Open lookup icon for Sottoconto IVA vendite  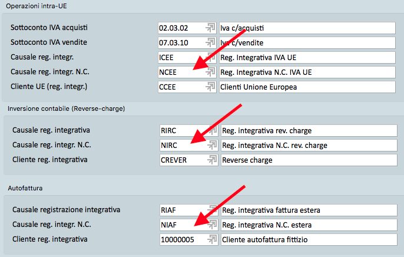[x=210, y=43]
